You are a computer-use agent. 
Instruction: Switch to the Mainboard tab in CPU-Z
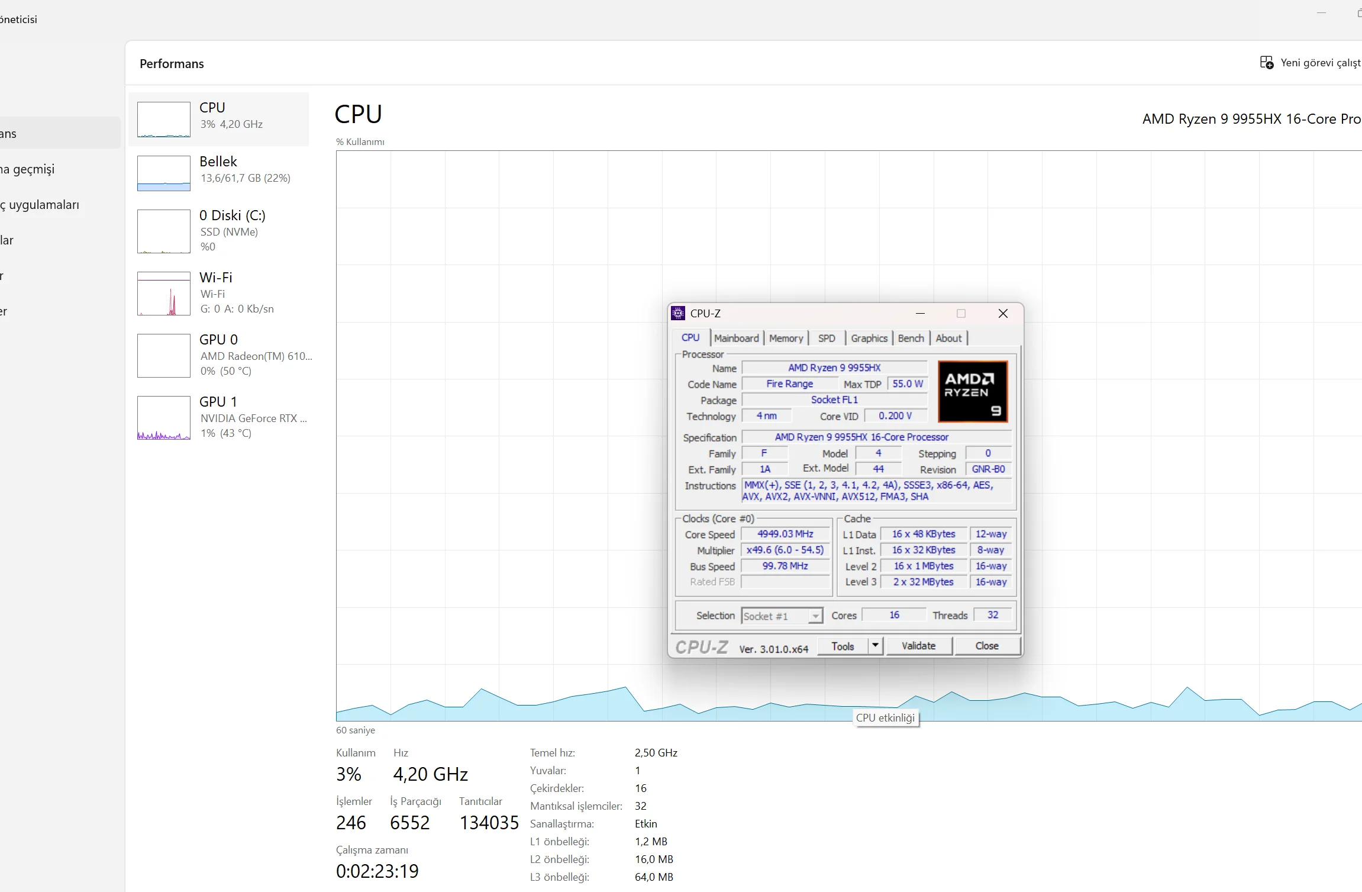[x=736, y=338]
